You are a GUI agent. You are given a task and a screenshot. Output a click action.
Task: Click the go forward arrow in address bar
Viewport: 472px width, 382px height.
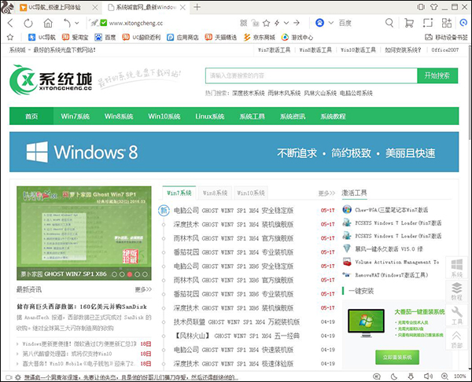coord(297,23)
